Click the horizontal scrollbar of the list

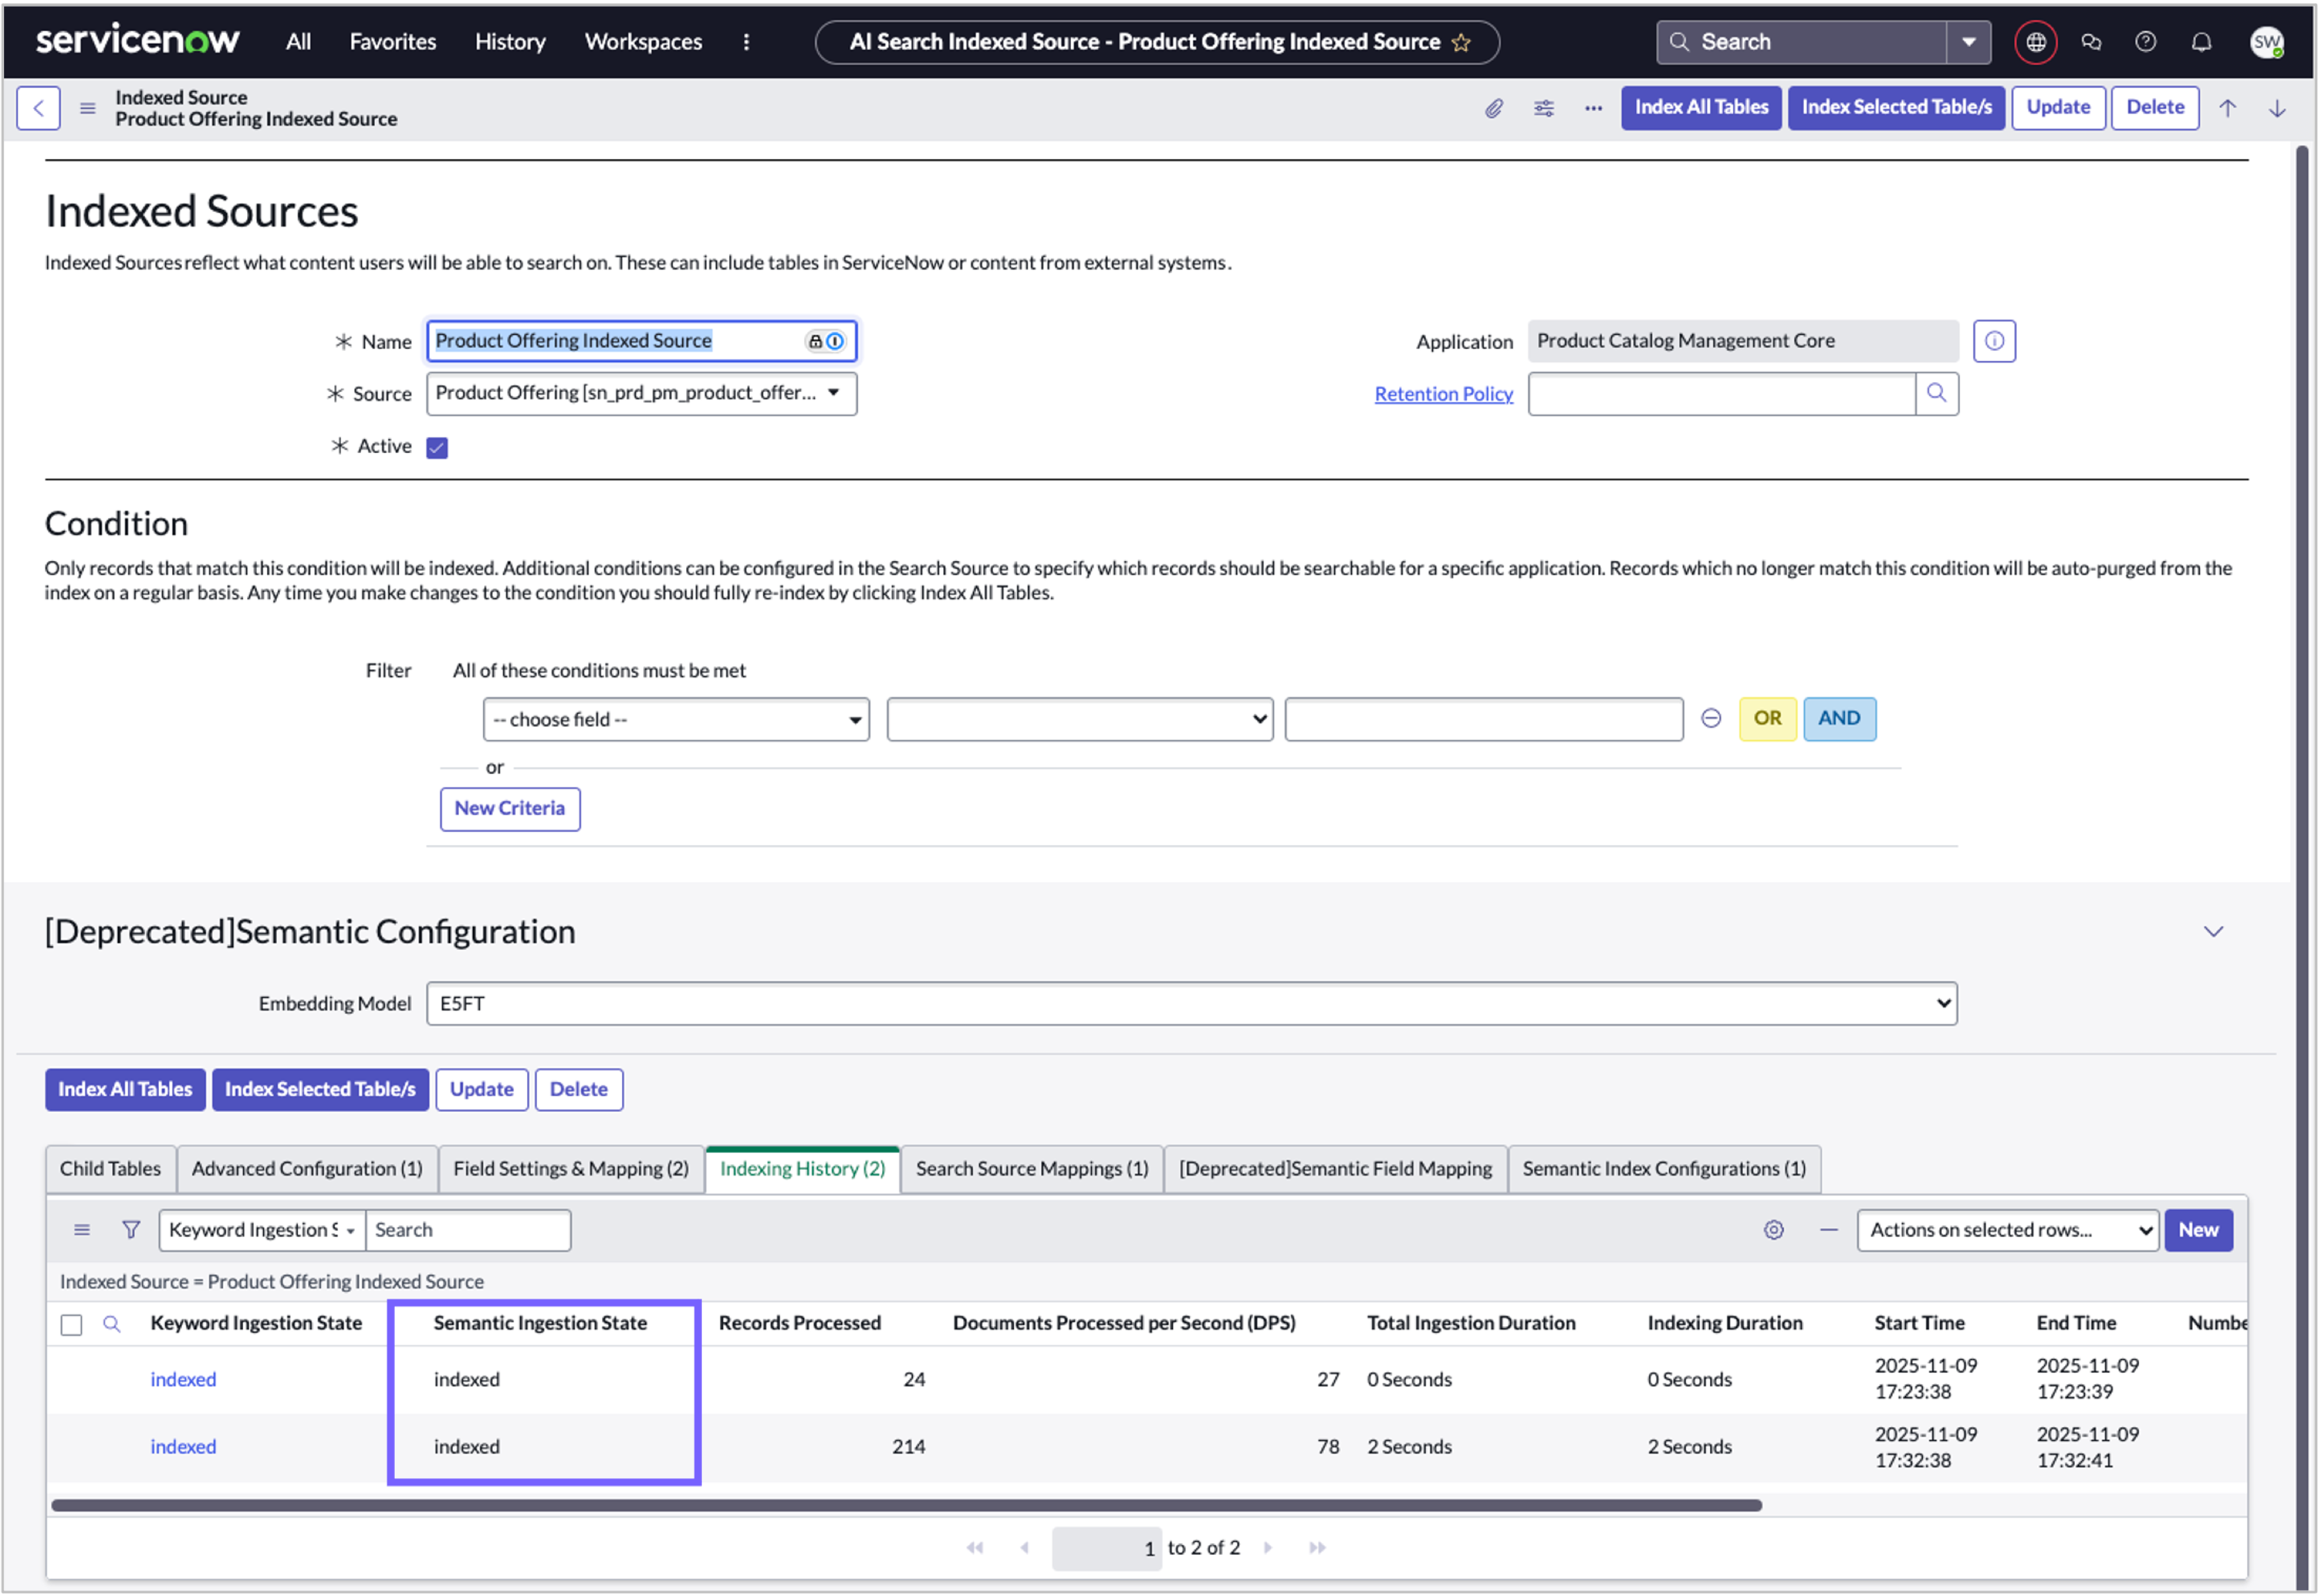pyautogui.click(x=906, y=1506)
